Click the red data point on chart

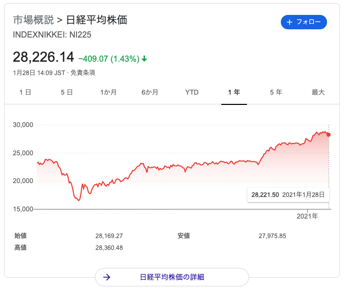[x=329, y=135]
